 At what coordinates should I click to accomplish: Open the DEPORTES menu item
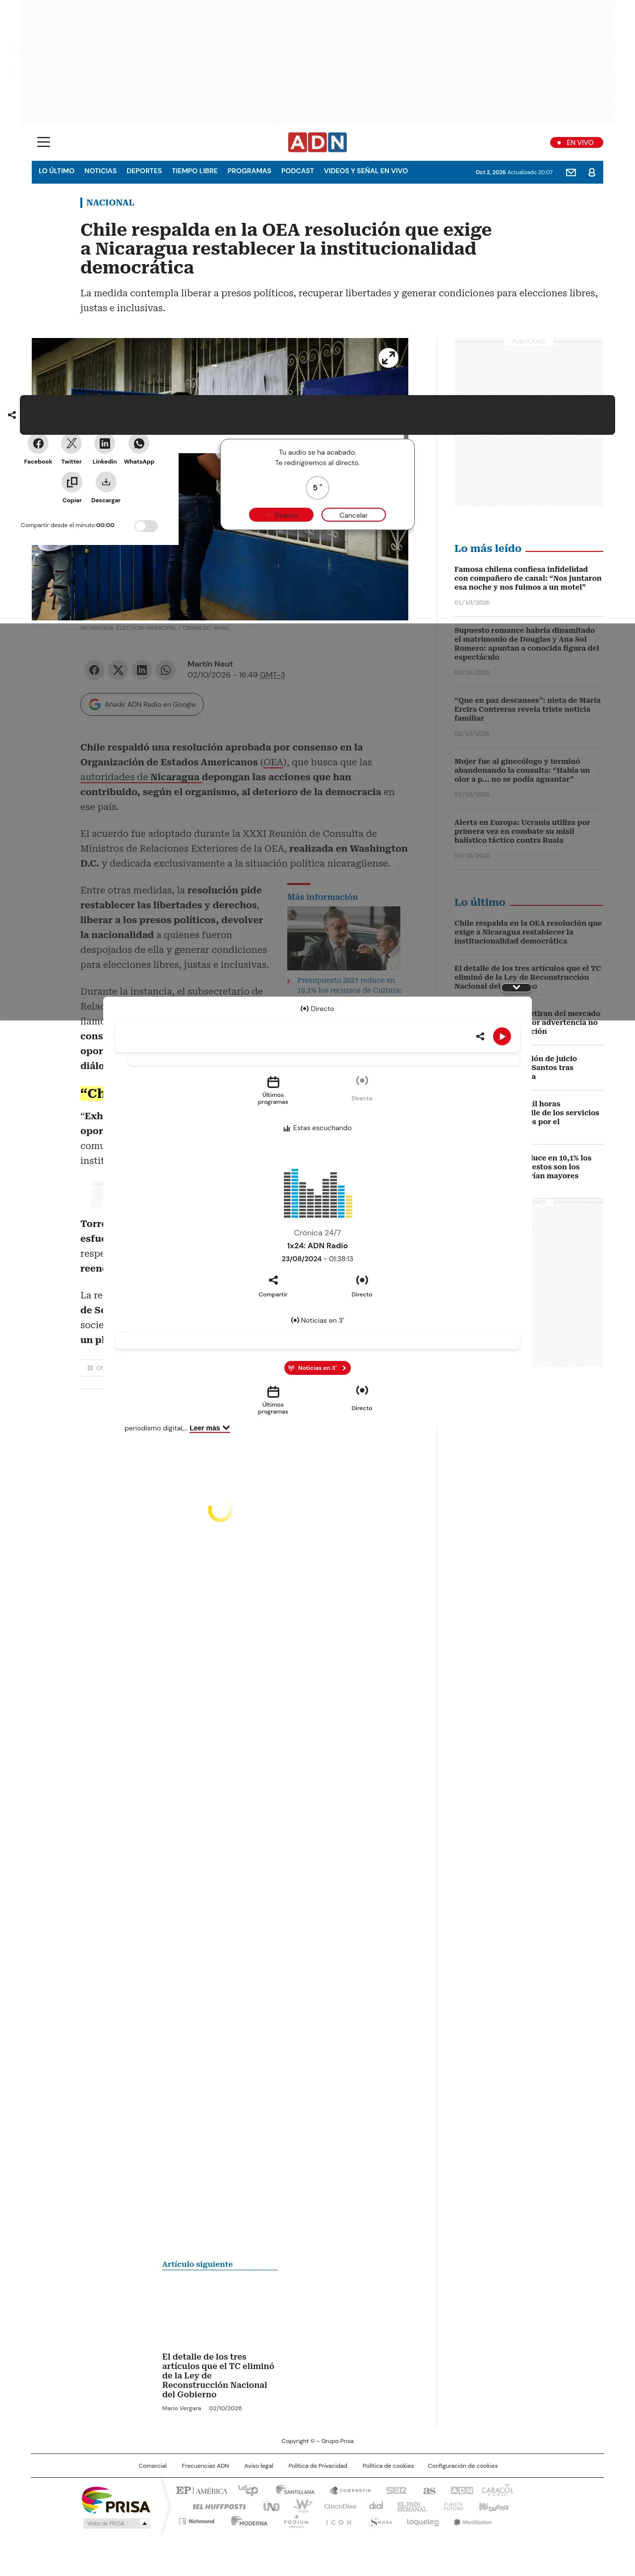[x=144, y=171]
